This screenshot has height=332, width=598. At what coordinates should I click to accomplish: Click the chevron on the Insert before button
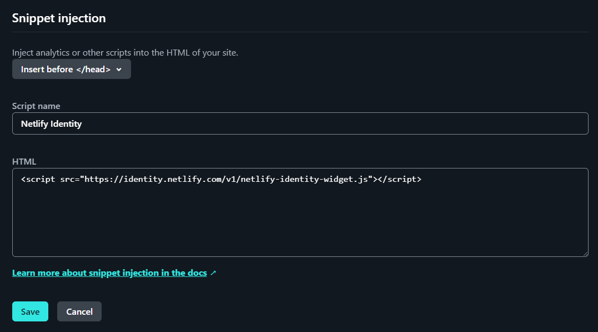coord(118,69)
